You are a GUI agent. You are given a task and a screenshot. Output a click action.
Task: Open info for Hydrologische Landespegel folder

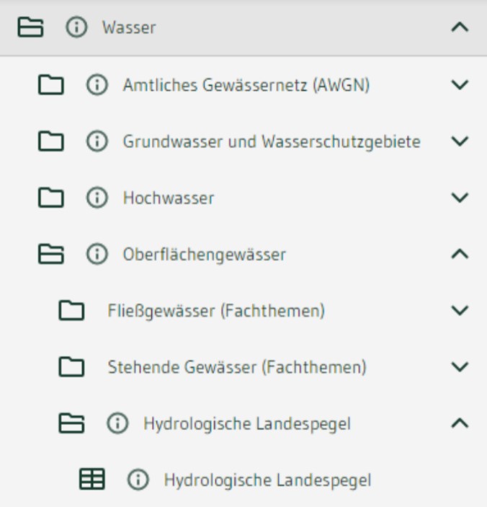point(117,423)
